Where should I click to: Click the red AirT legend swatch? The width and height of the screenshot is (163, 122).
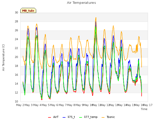[49, 117]
